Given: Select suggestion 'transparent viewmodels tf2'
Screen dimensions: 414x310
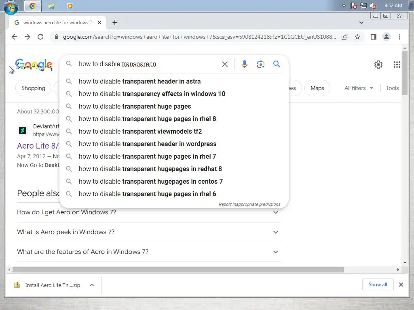Looking at the screenshot, I should [x=174, y=132].
